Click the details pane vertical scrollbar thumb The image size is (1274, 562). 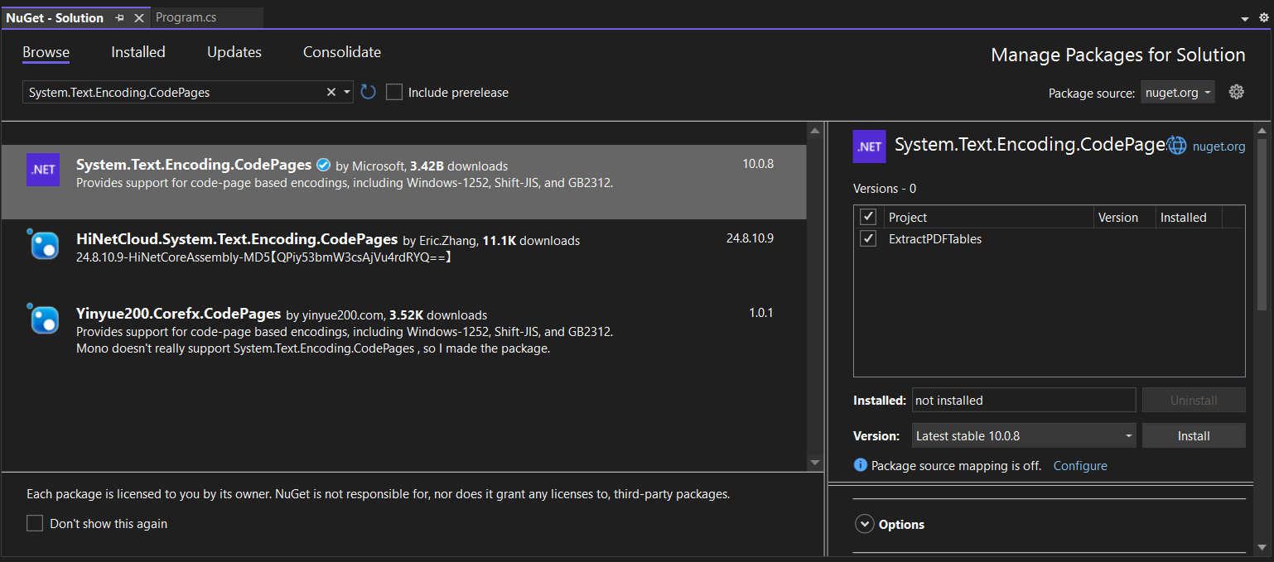pos(1262,224)
